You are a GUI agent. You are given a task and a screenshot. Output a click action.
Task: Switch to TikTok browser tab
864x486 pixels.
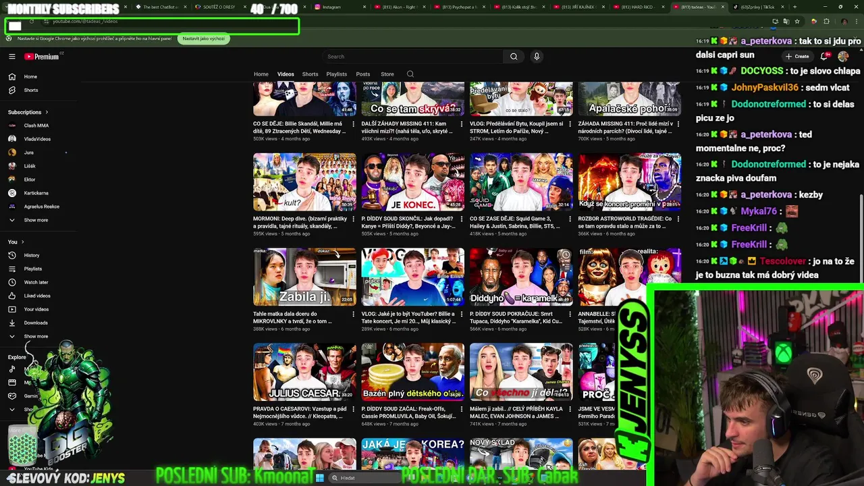[757, 7]
